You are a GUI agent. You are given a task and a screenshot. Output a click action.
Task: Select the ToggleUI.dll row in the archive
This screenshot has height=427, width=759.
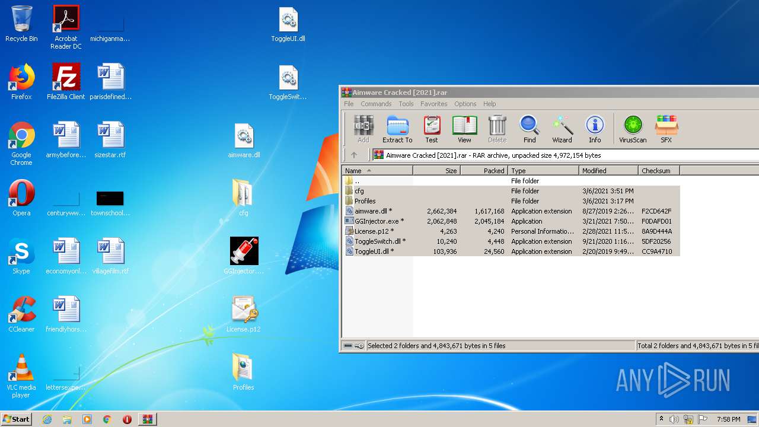tap(511, 251)
